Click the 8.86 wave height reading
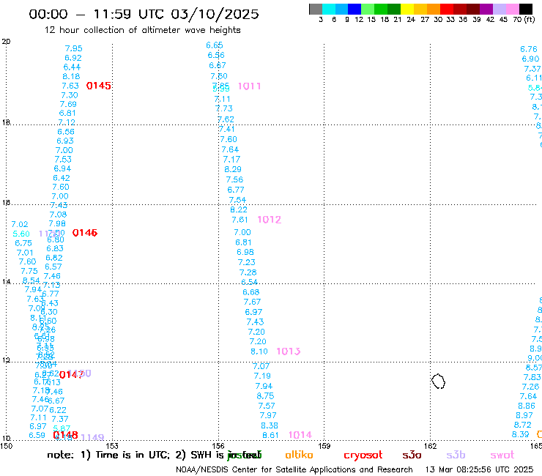Screen dimensions: 542x476 point(527,406)
